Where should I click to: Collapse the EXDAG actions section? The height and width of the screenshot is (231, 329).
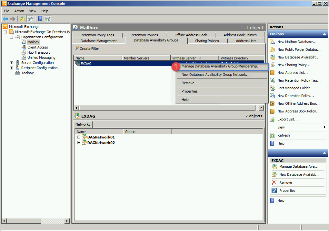[324, 153]
